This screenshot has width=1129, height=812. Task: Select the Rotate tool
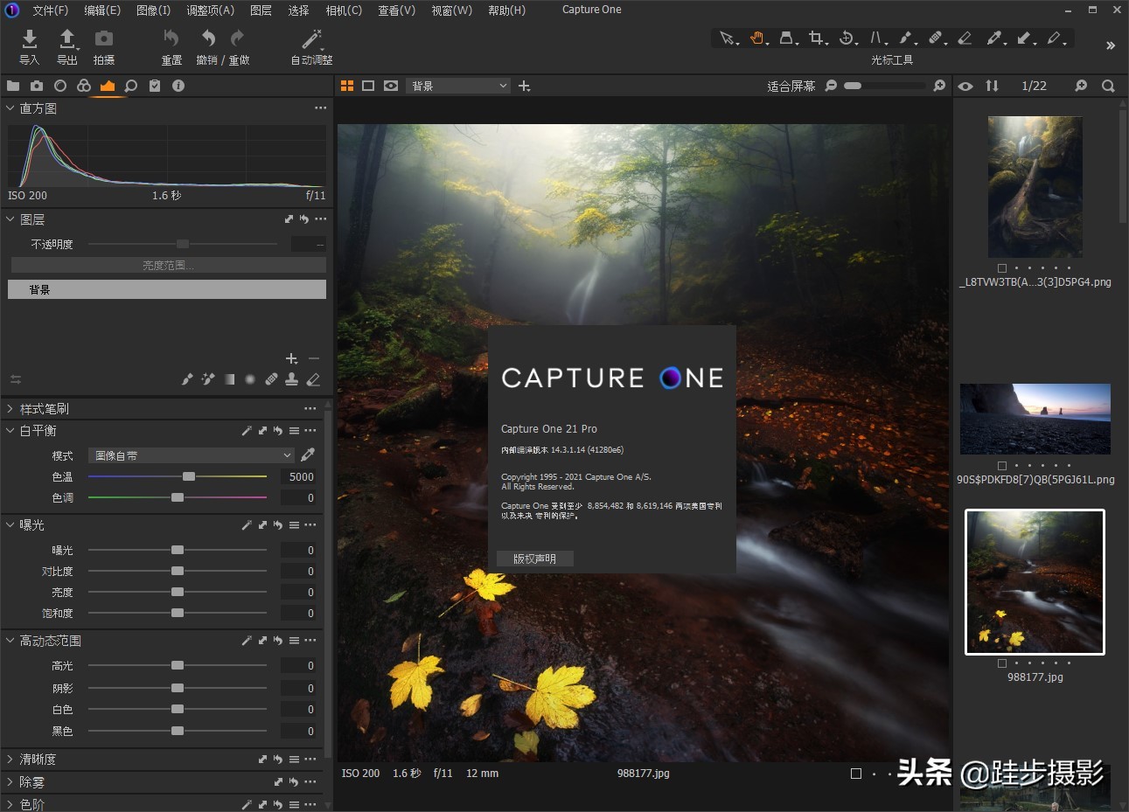coord(847,38)
